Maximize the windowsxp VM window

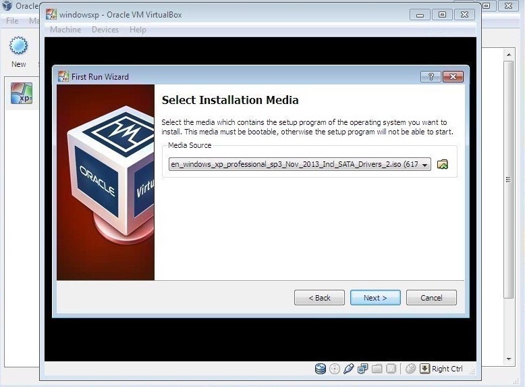[442, 15]
